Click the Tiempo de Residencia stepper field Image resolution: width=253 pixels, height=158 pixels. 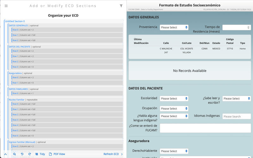click(x=236, y=28)
